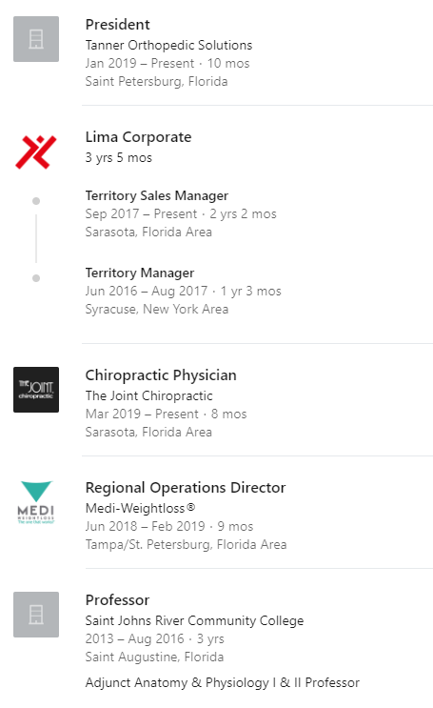Open the Medi-Weightloss teal logo

[x=36, y=502]
